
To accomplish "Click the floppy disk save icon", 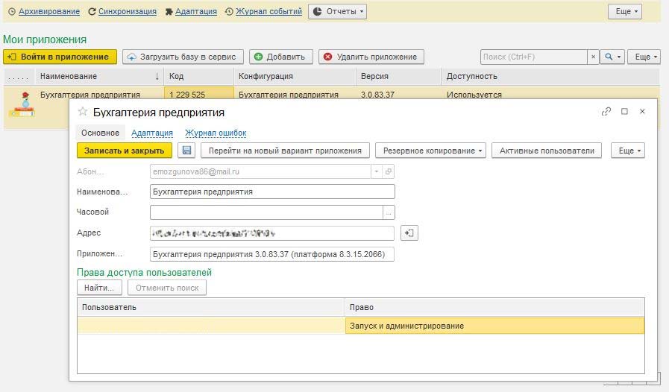I will [x=186, y=151].
